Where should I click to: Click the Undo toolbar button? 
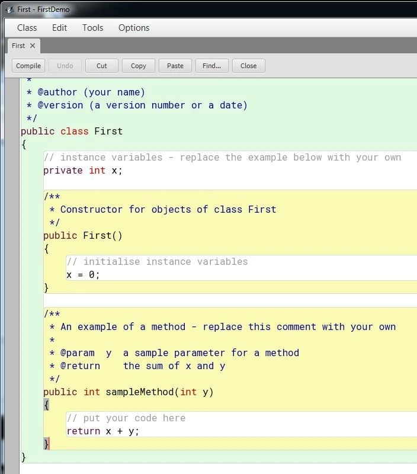coord(65,66)
